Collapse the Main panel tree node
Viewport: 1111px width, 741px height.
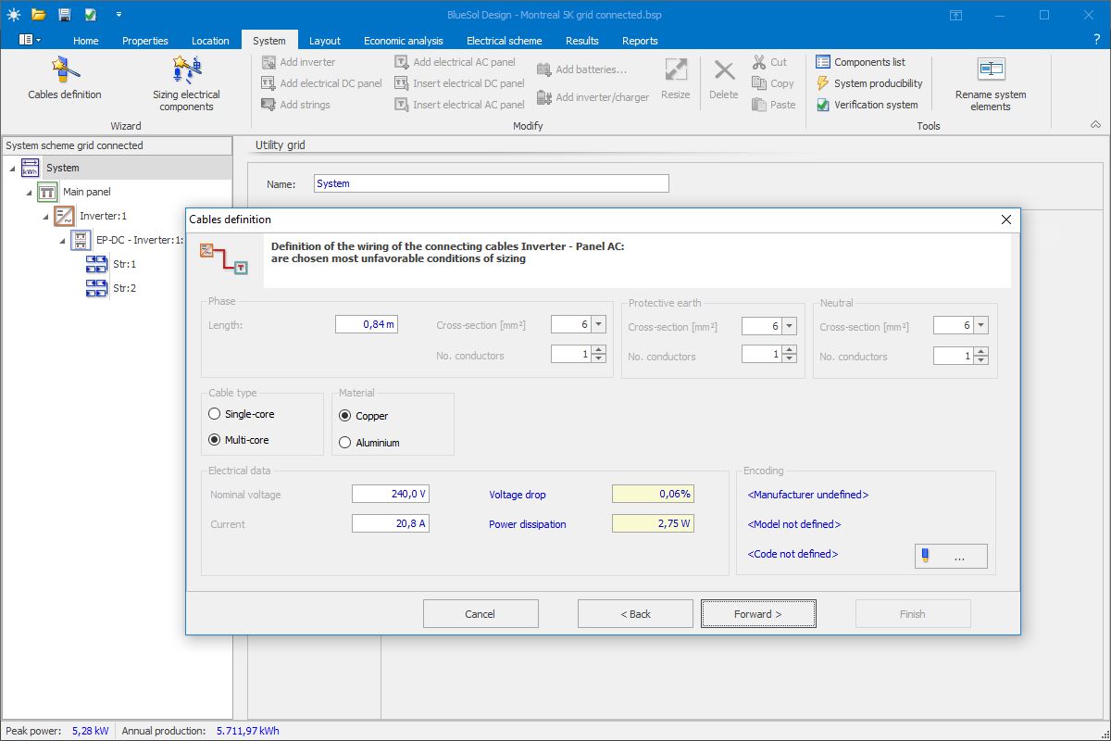click(x=29, y=192)
